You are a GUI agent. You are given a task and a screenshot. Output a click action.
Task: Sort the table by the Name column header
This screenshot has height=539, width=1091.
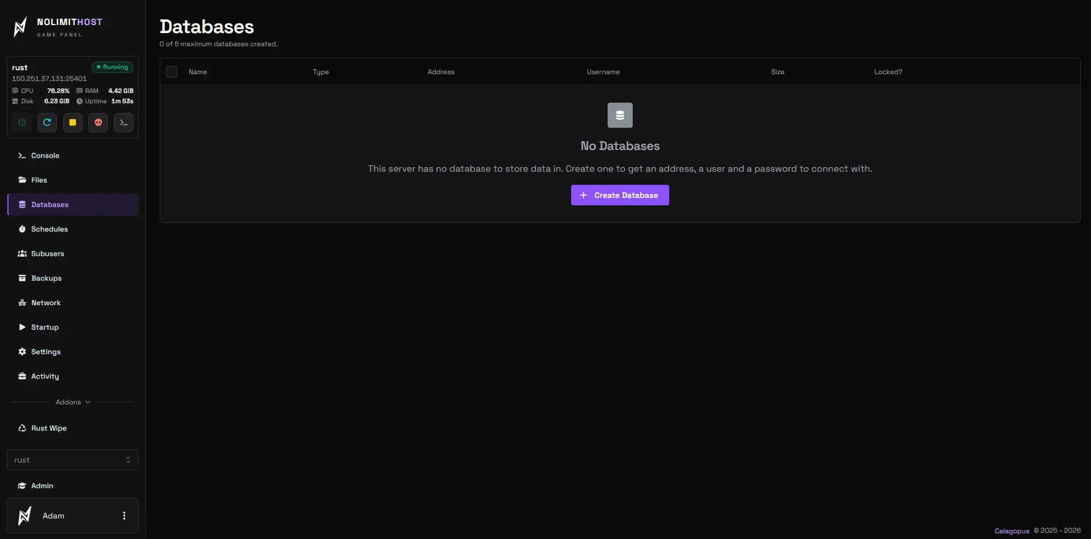point(198,72)
